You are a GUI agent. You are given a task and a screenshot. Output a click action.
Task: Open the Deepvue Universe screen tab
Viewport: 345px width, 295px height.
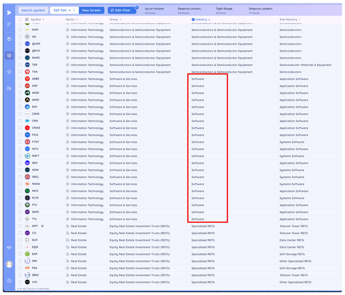[x=190, y=10]
